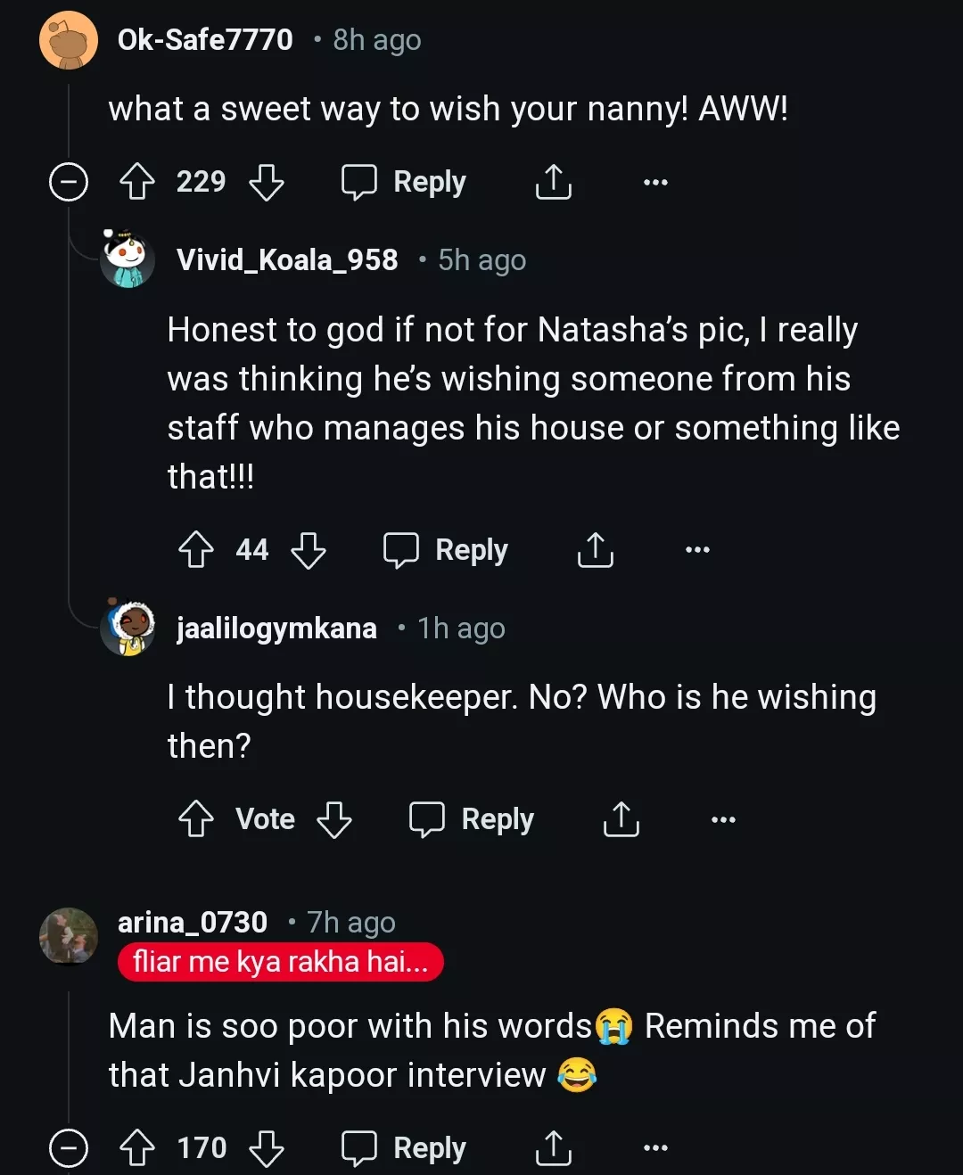Downvote Ok-Safe7770's comment with 229 votes
Screen dimensions: 963x1175
[x=266, y=183]
